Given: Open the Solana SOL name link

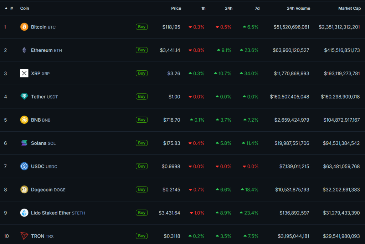Looking at the screenshot, I should pos(43,143).
